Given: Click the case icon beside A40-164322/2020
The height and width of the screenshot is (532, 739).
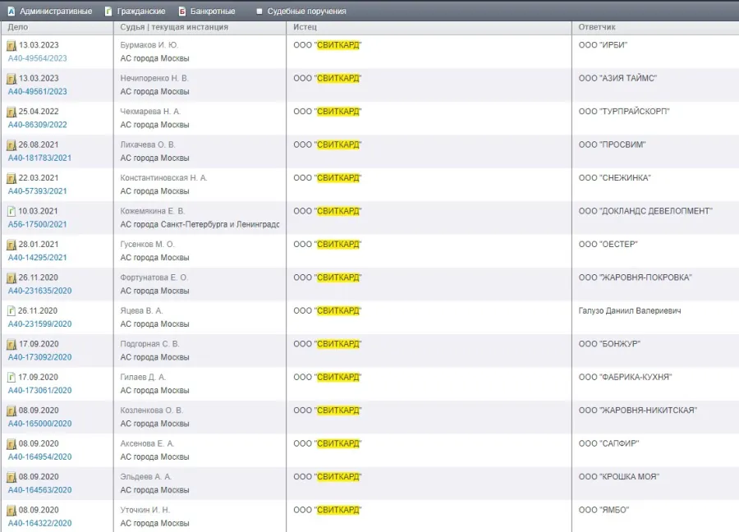Looking at the screenshot, I should pyautogui.click(x=11, y=511).
